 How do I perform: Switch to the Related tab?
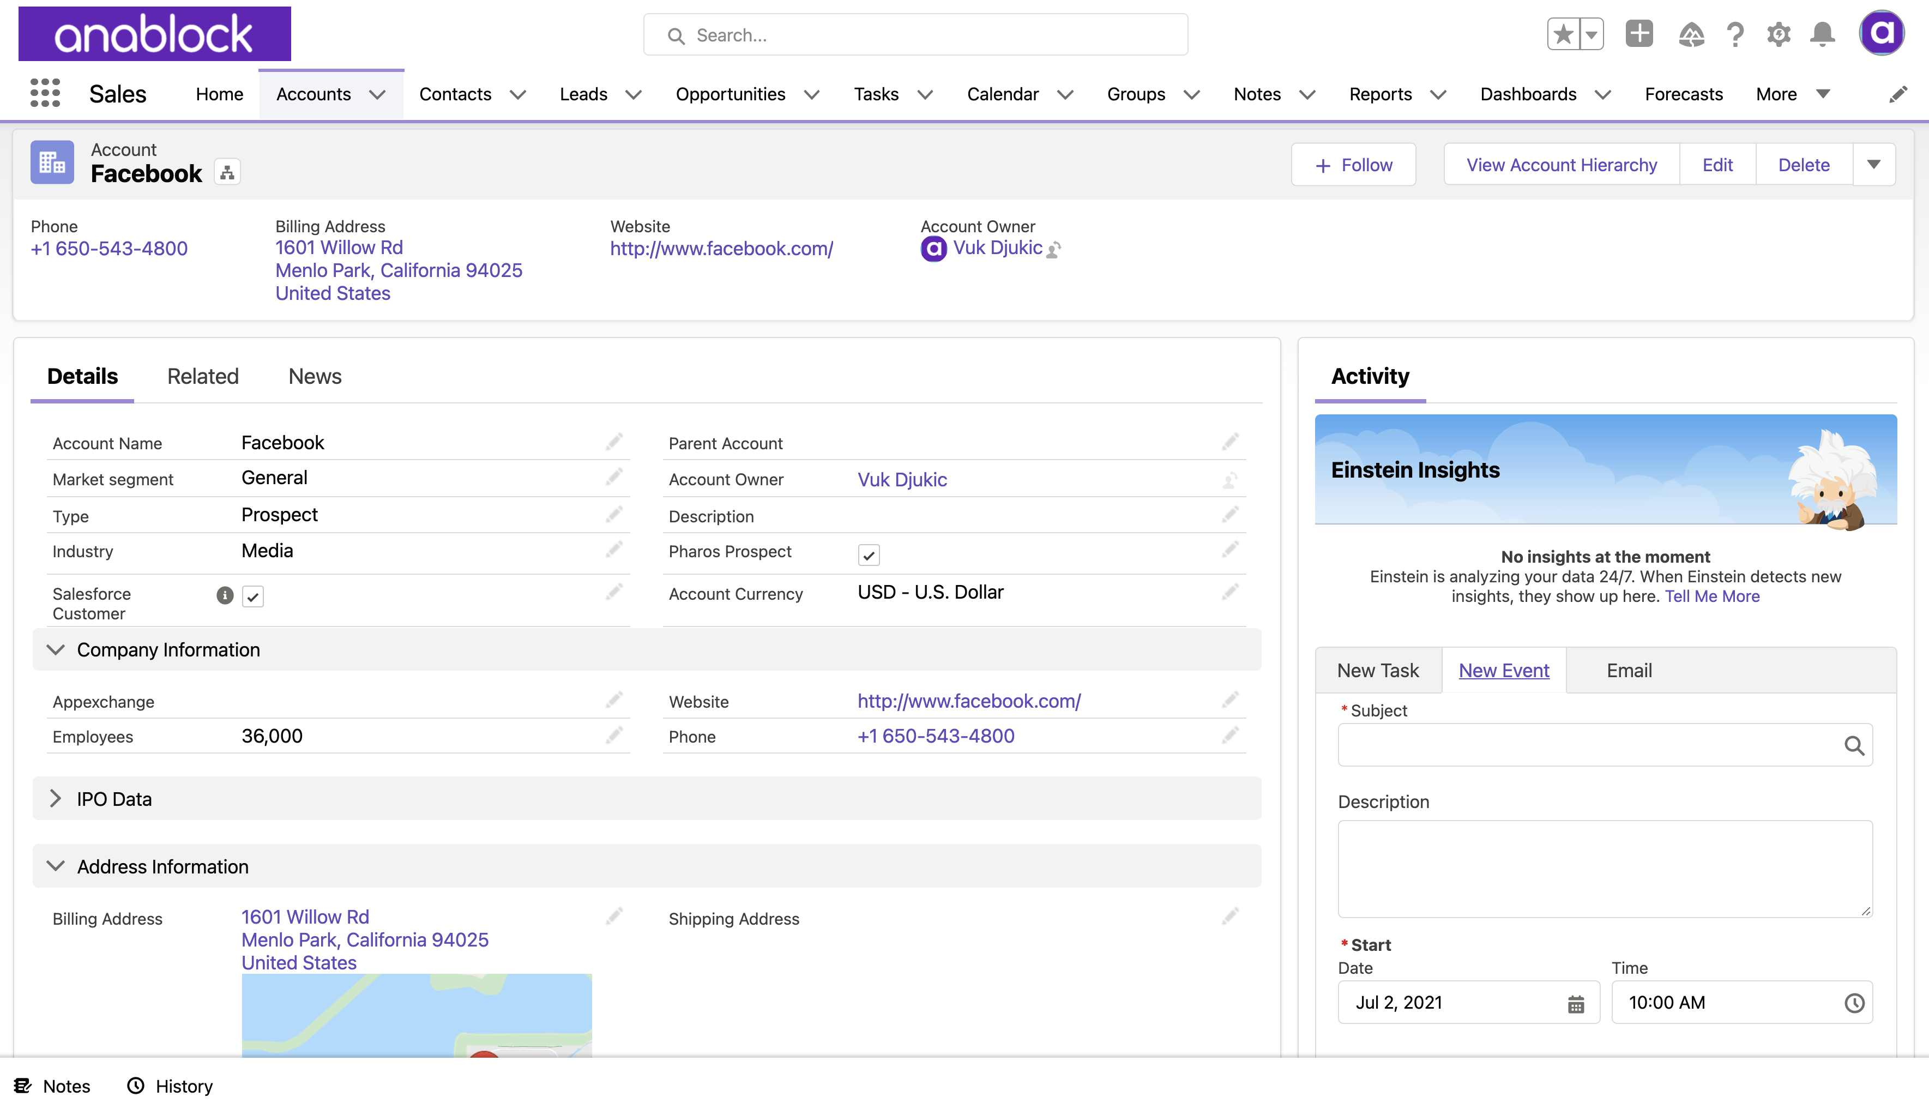click(203, 376)
